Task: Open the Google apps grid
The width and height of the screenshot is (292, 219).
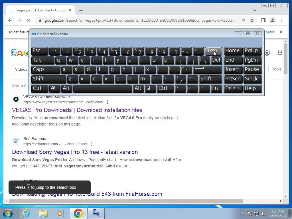Action: (x=280, y=53)
